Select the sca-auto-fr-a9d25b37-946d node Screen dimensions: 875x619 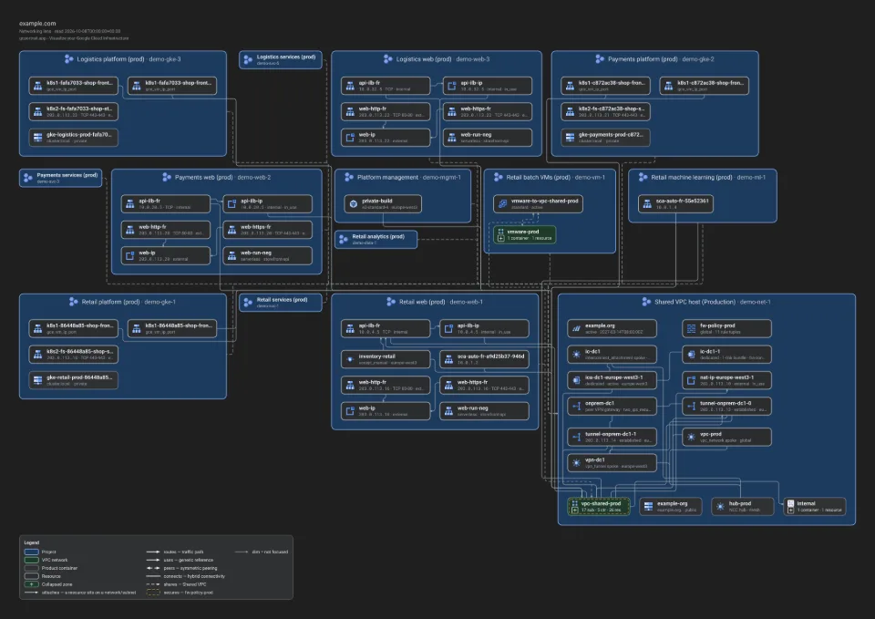[x=484, y=359]
